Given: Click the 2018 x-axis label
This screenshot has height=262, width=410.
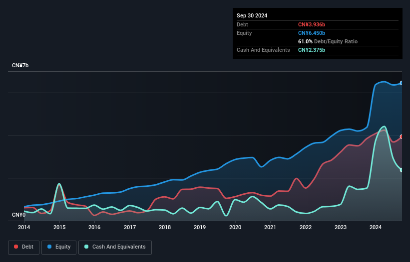Looking at the screenshot, I should coord(165,227).
